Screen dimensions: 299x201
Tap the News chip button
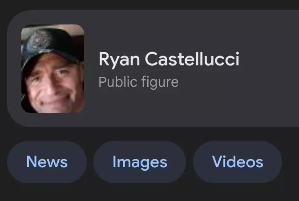coord(47,162)
